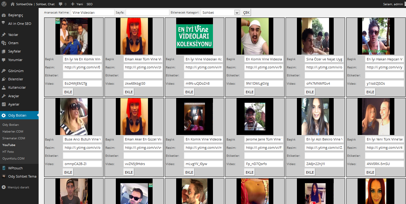Click the Ayarlar settings icon

3,104
